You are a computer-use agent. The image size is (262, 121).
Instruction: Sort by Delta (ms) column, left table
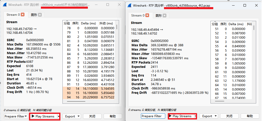(x=89, y=23)
